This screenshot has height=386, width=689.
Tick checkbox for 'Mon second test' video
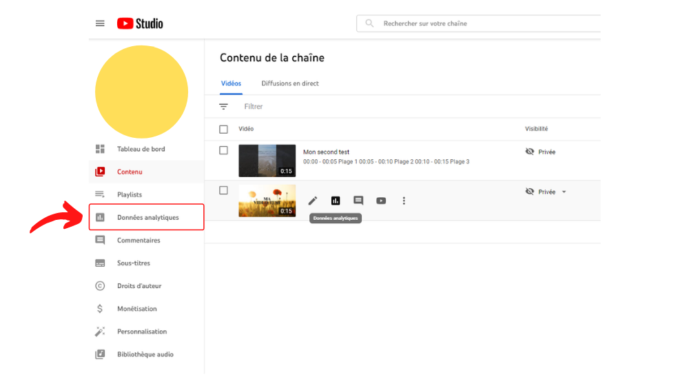224,150
